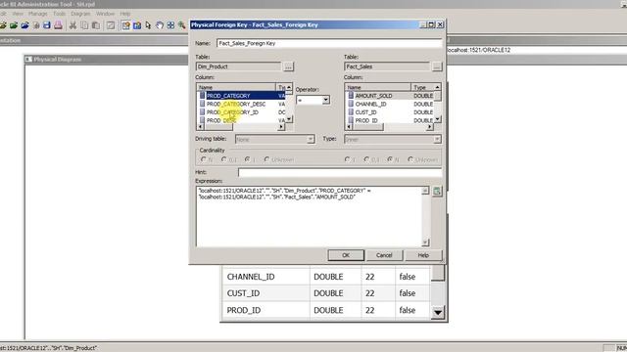Click the four-square auto layout icon
Image resolution: width=627 pixels, height=352 pixels.
[x=170, y=25]
